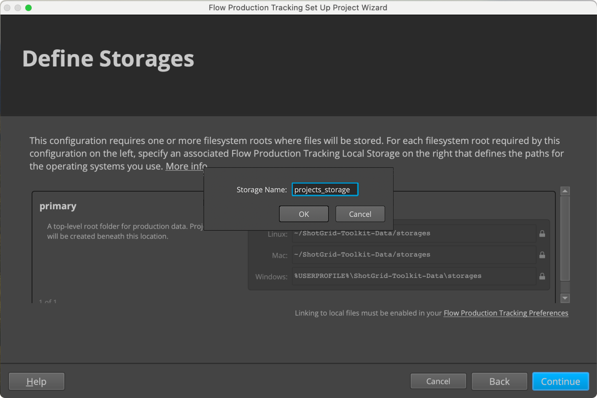The height and width of the screenshot is (398, 597).
Task: Click the scrollbar up arrow
Action: tap(565, 191)
